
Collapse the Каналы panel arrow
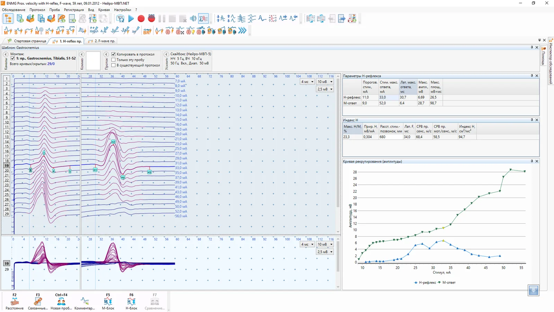(6, 54)
